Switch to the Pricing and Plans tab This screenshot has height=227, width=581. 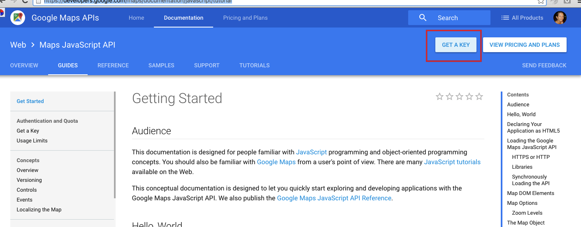click(245, 18)
